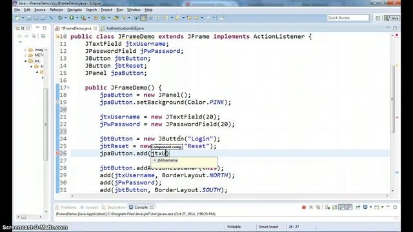
Task: Switch to the Javadoc view tab
Action: pyautogui.click(x=89, y=208)
